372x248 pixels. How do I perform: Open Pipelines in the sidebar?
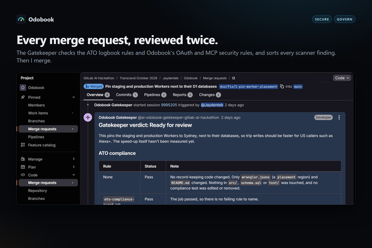click(36, 137)
